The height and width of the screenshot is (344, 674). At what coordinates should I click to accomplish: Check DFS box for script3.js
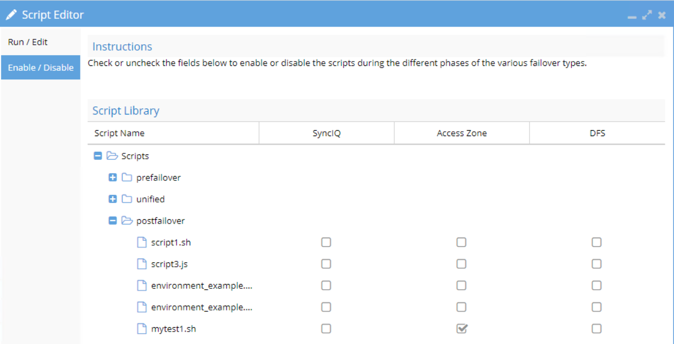click(x=596, y=264)
